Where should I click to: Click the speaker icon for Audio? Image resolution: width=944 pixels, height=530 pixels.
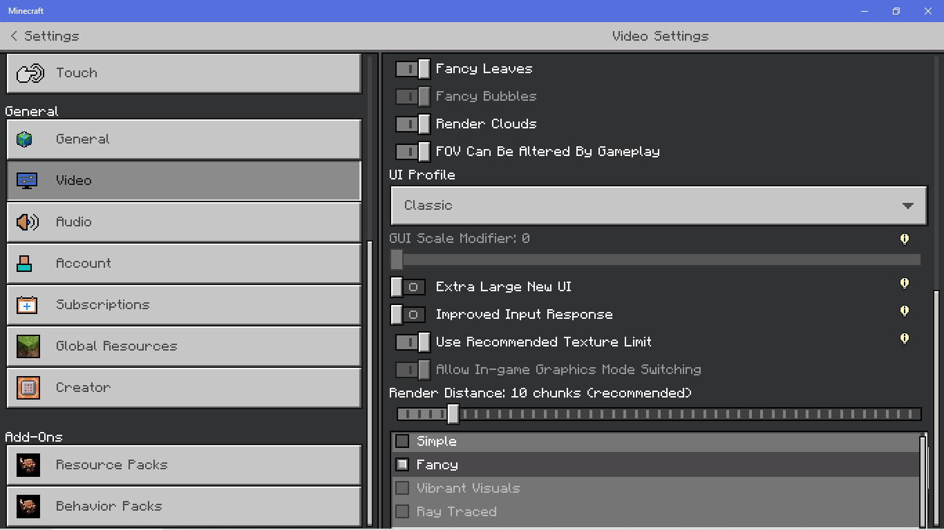27,222
